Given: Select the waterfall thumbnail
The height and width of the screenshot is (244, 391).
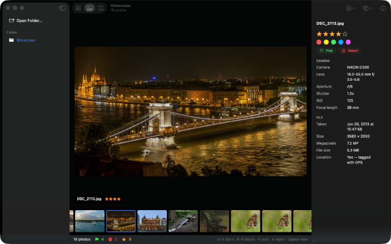Looking at the screenshot, I should point(183,221).
